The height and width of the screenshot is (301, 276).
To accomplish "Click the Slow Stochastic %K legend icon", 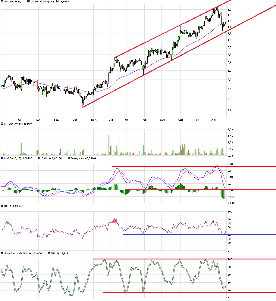I will coord(2,253).
